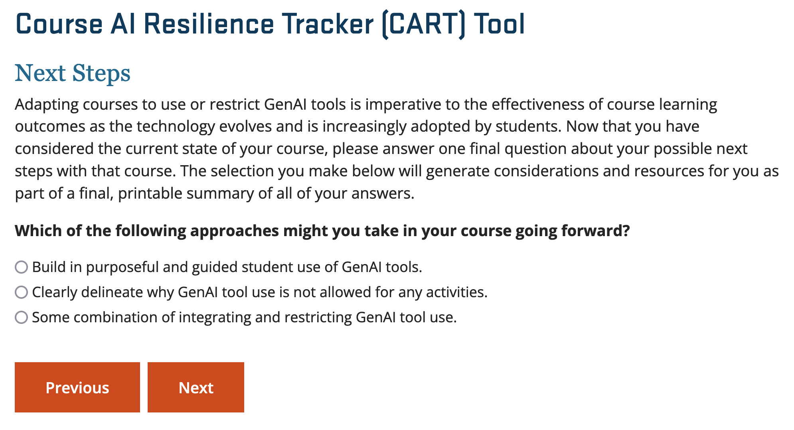
Task: Click the Course AI Resilience Tracker title
Action: pyautogui.click(x=270, y=24)
